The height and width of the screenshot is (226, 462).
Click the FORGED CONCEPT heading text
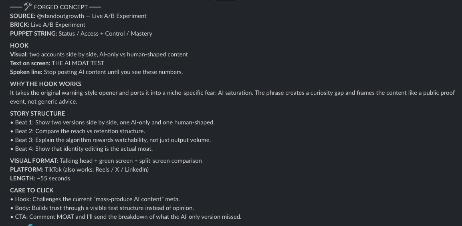coord(61,7)
